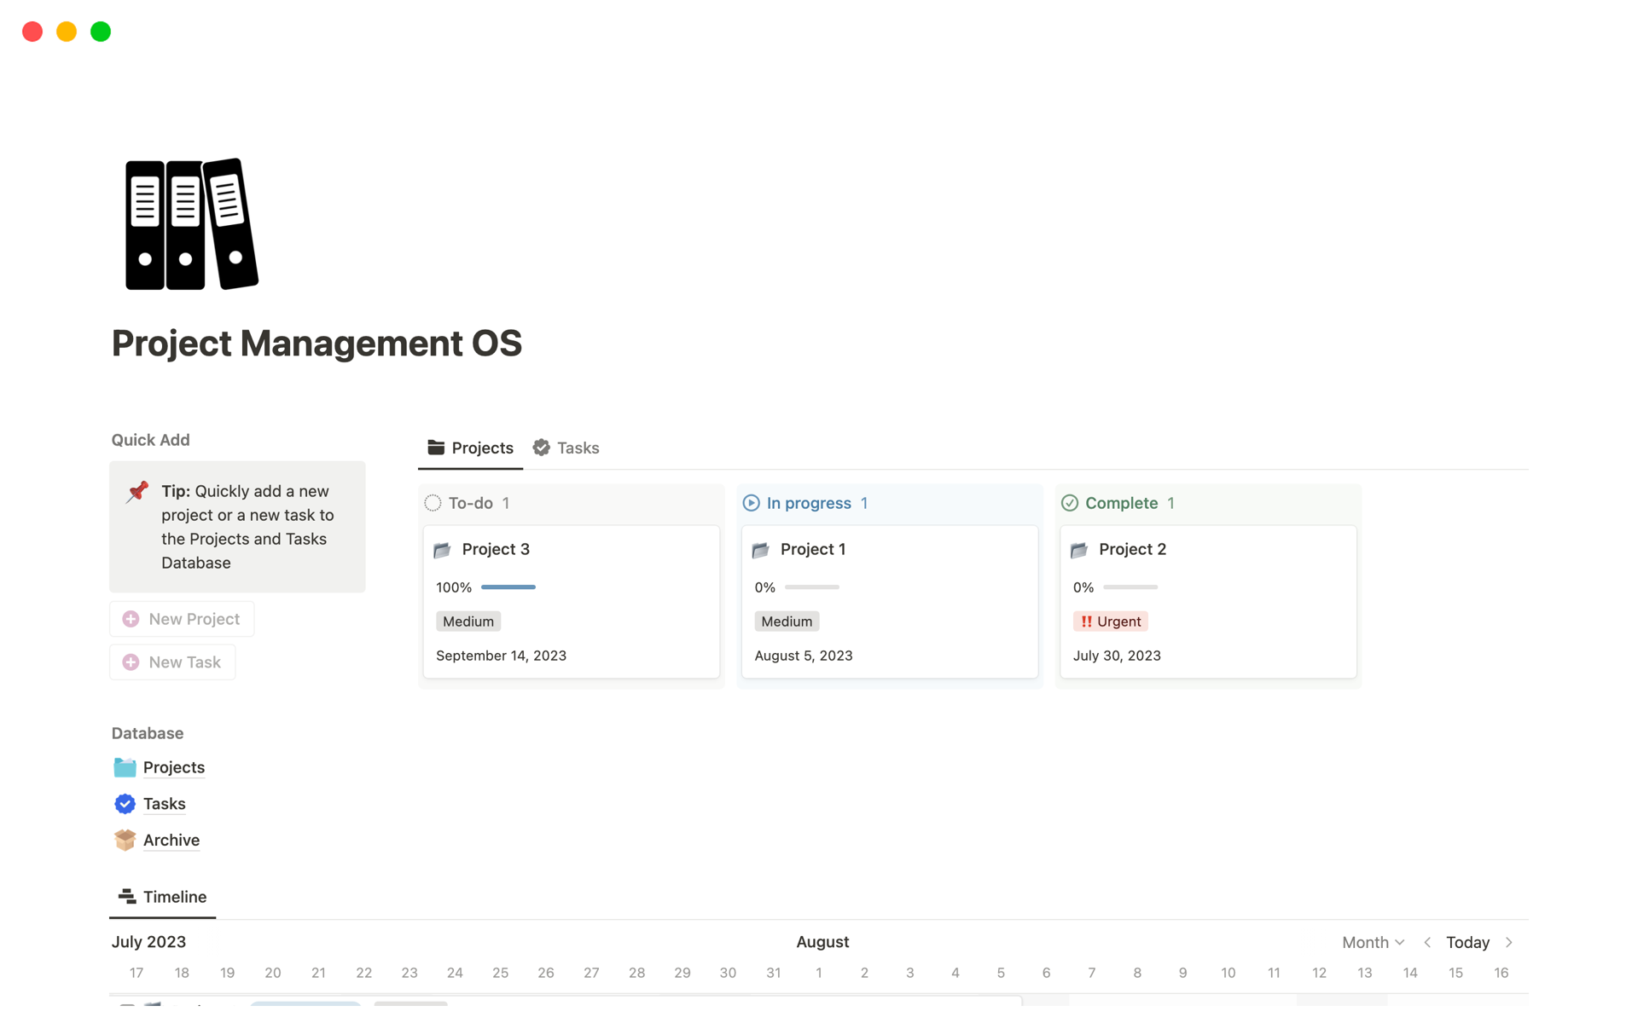1638x1023 pixels.
Task: Click the pushpin icon in the Tip box
Action: [x=136, y=491]
